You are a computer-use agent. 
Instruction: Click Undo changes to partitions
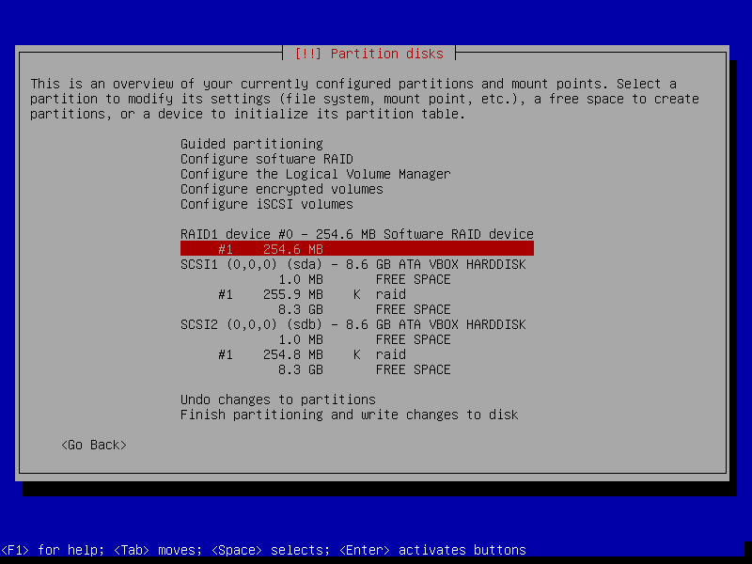[x=277, y=399]
